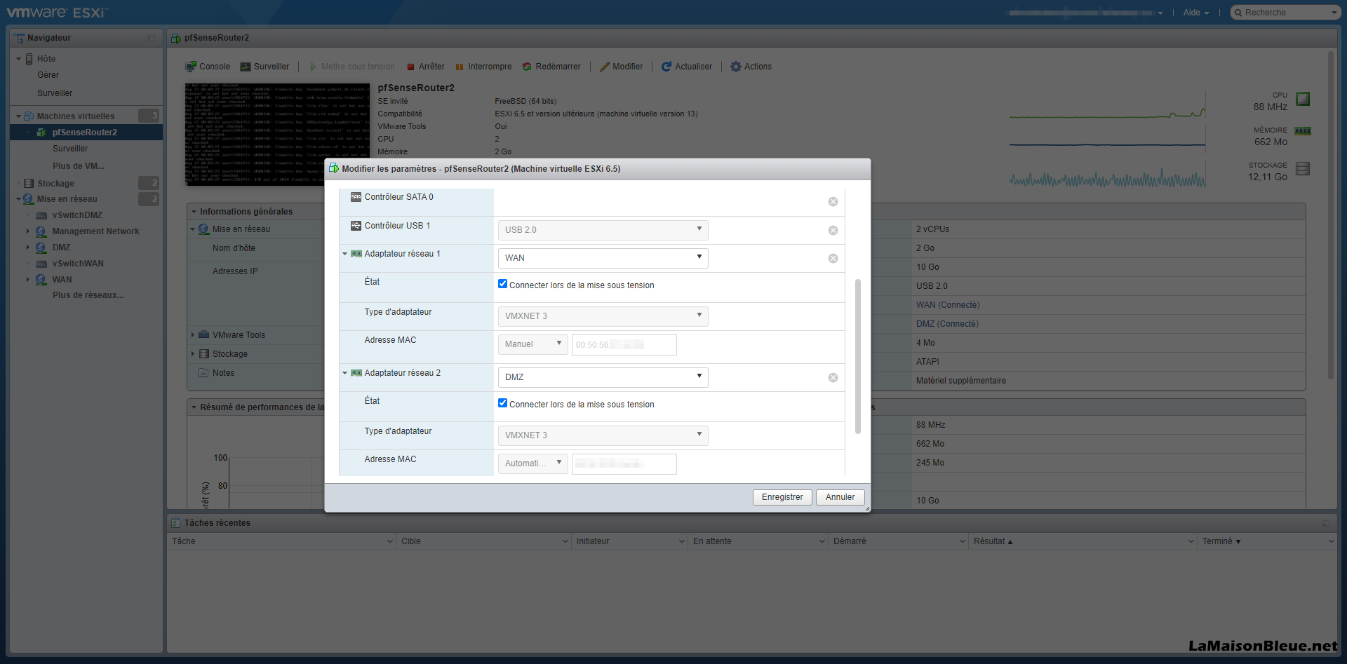Click the WAN (Connecté) link

point(948,305)
